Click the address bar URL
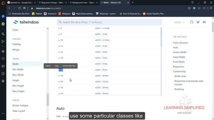214x120 pixels. pyautogui.click(x=48, y=8)
